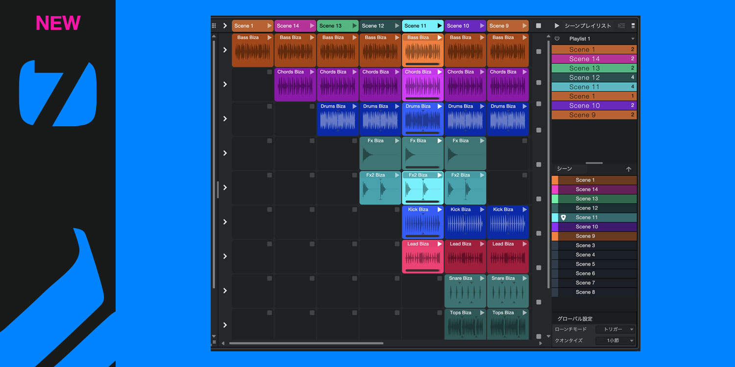Image resolution: width=735 pixels, height=367 pixels.
Task: Expand the Fx Biza track row
Action: [x=225, y=153]
